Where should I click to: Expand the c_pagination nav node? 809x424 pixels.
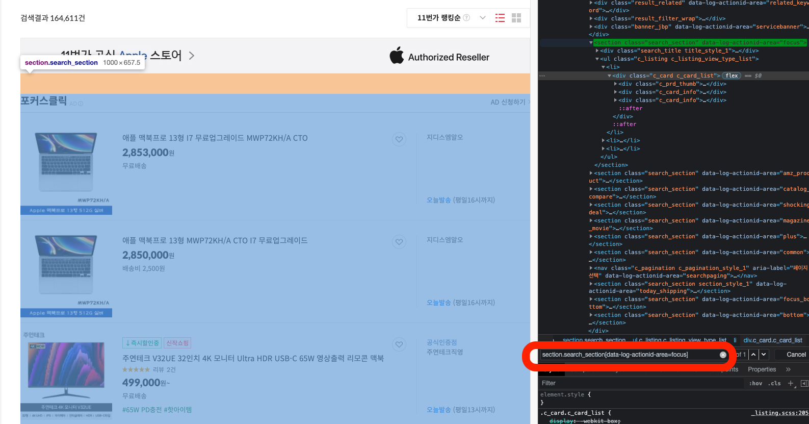pyautogui.click(x=591, y=268)
